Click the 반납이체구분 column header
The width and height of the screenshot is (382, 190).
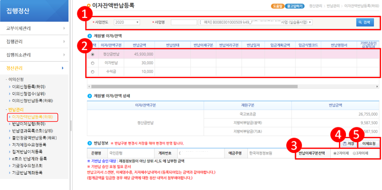[203, 45]
